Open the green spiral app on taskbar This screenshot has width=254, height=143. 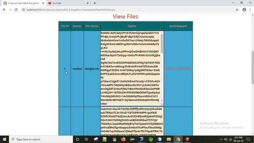(x=151, y=139)
